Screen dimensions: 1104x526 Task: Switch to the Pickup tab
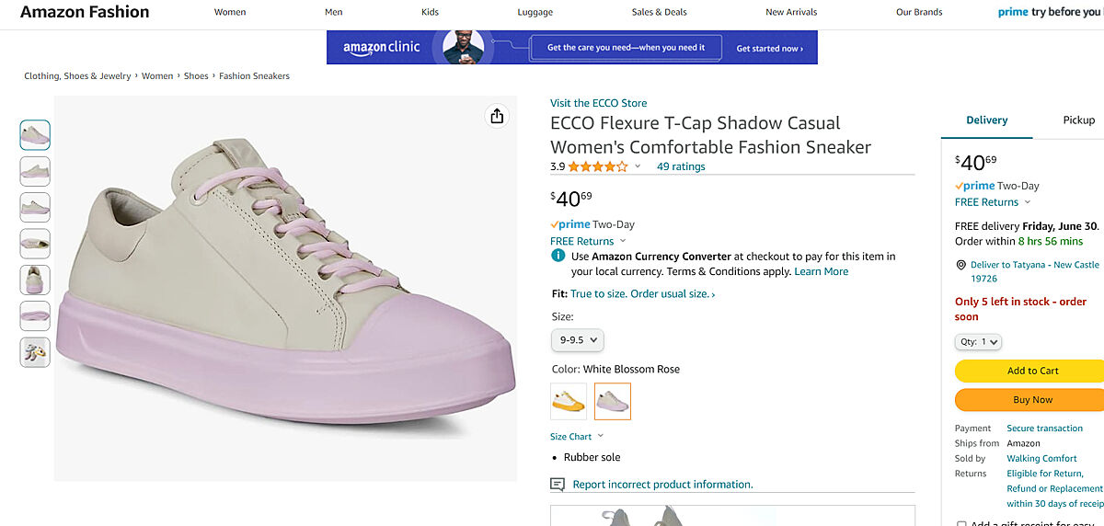point(1078,120)
